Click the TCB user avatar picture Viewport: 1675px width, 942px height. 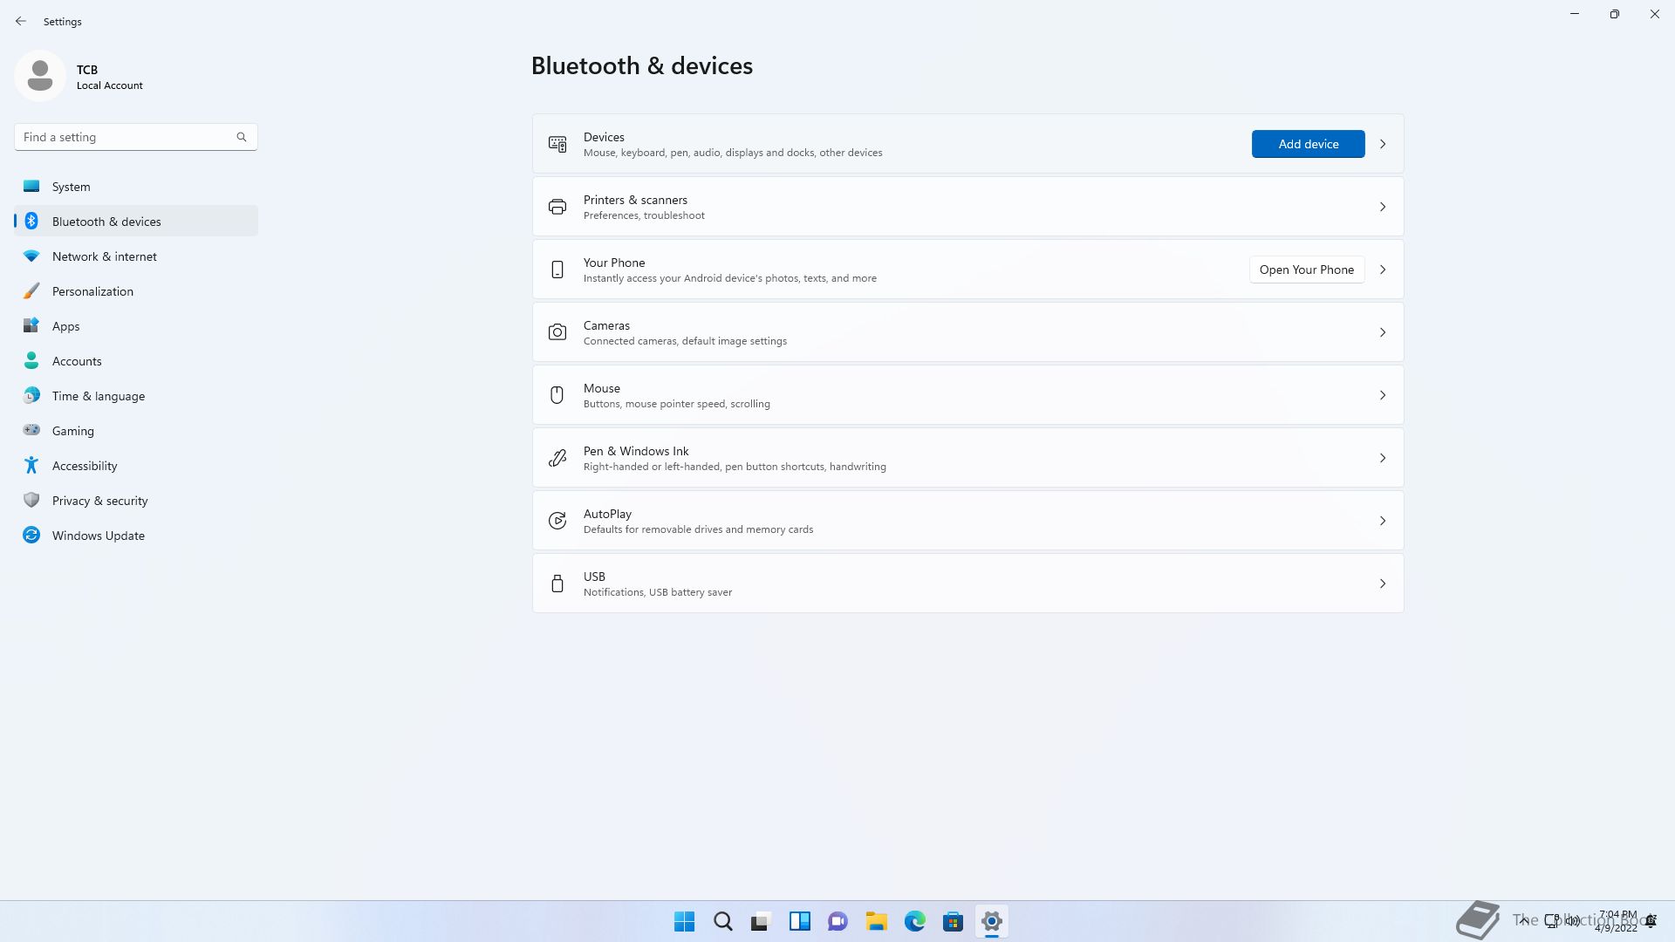(40, 76)
